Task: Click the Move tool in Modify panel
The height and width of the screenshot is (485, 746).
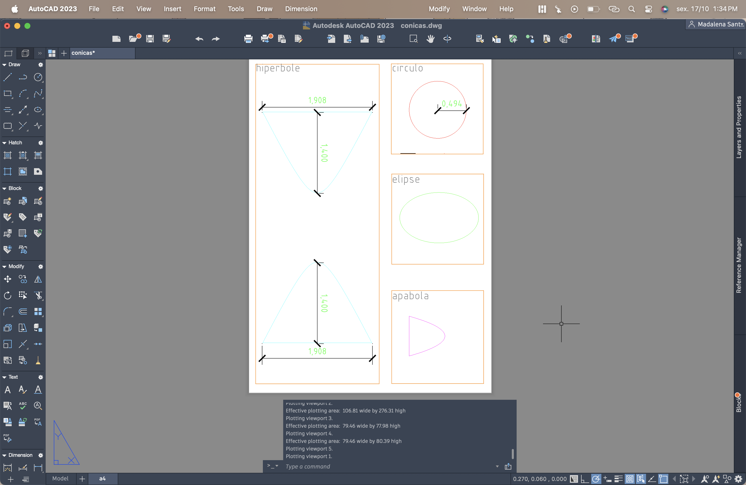Action: pyautogui.click(x=8, y=279)
